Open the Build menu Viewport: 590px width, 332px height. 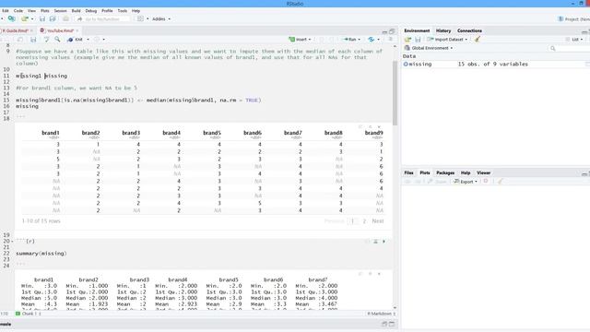point(76,11)
